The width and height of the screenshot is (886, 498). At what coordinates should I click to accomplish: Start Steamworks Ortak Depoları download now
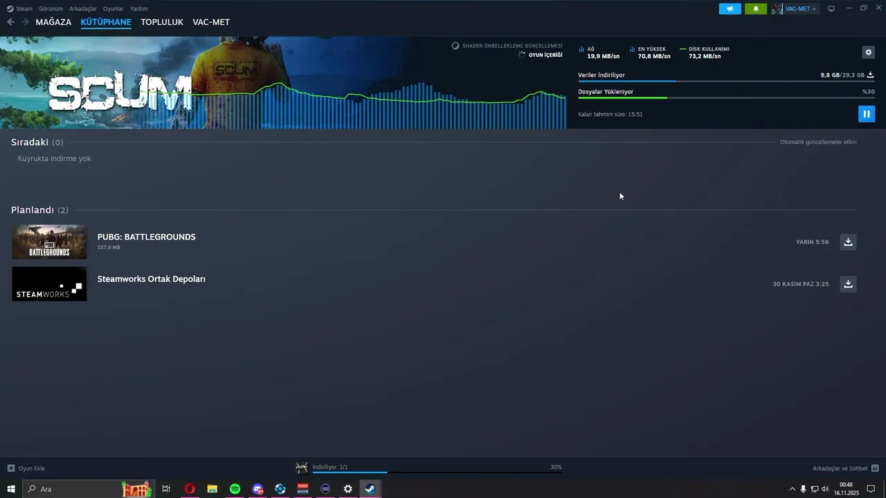[x=848, y=284]
